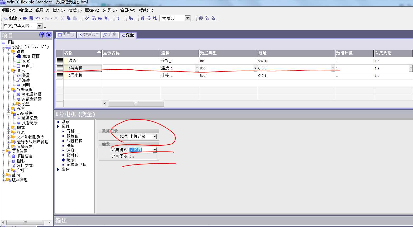Open the 中文(中华人民 language dropdown

(x=39, y=26)
